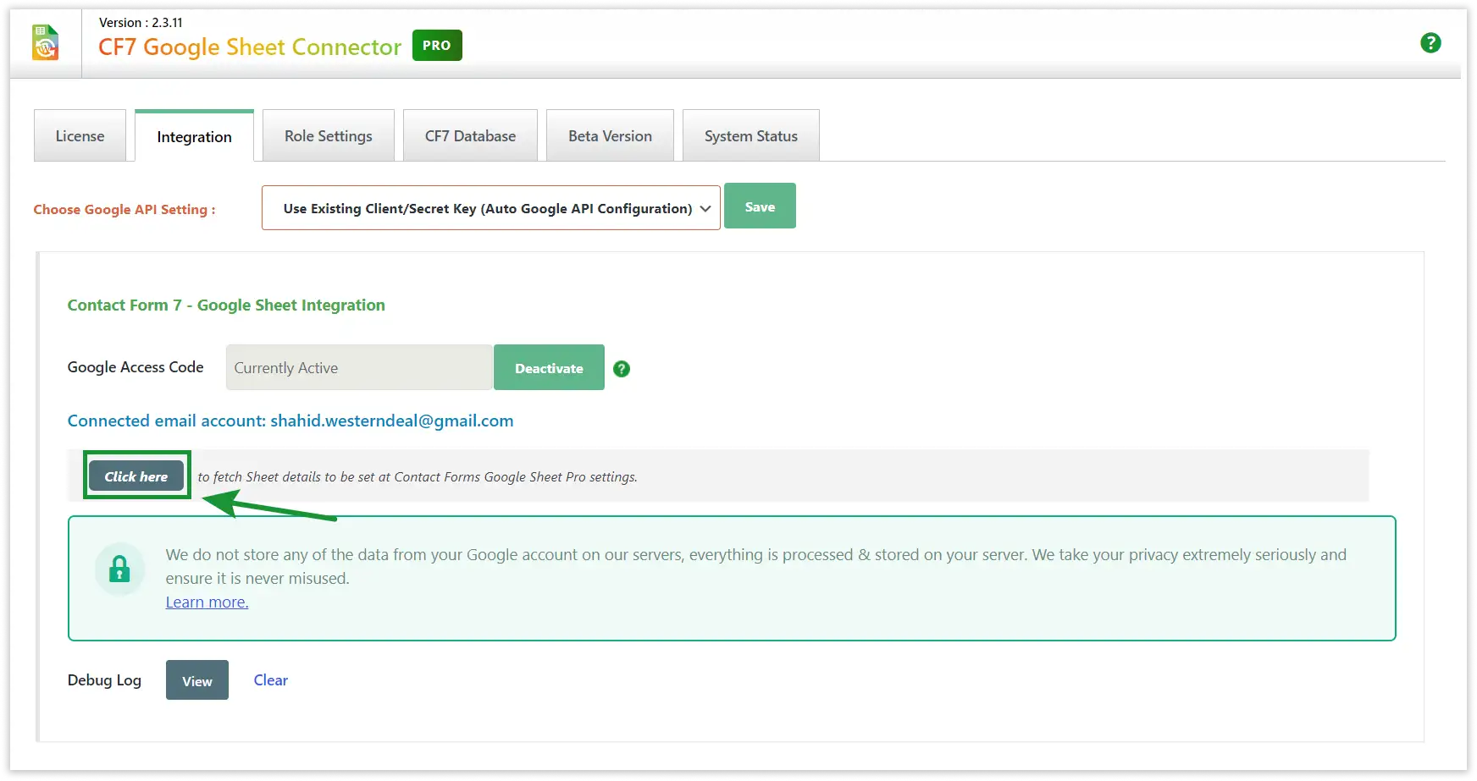Click the green padlock privacy icon
This screenshot has height=781, width=1477.
[x=119, y=569]
